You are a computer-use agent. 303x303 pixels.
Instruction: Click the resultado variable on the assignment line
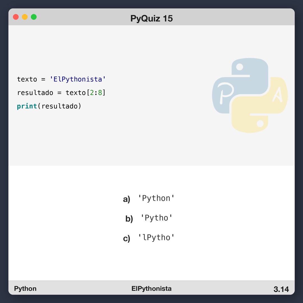(x=35, y=93)
